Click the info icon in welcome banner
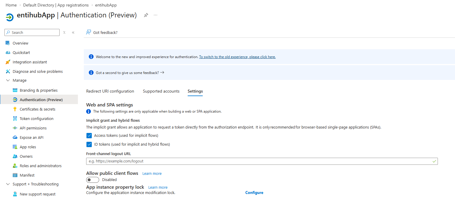This screenshot has width=455, height=204. [x=91, y=57]
